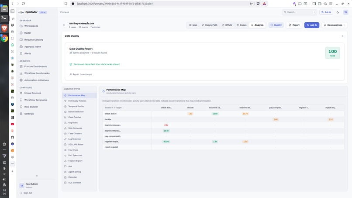Select Agent Mining analysis type
The height and width of the screenshot is (198, 352).
(79, 172)
